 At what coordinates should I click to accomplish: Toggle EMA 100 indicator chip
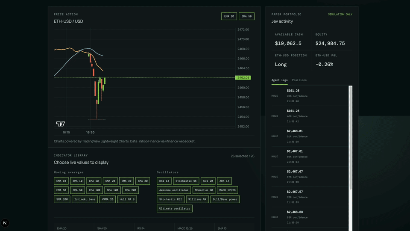(95, 190)
